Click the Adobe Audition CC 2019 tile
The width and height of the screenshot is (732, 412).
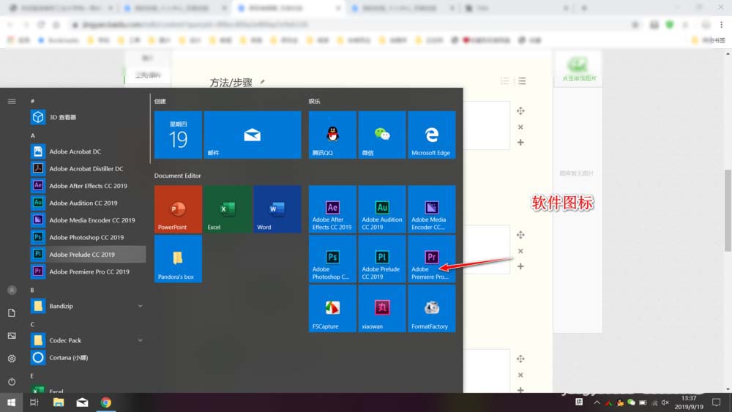(381, 209)
